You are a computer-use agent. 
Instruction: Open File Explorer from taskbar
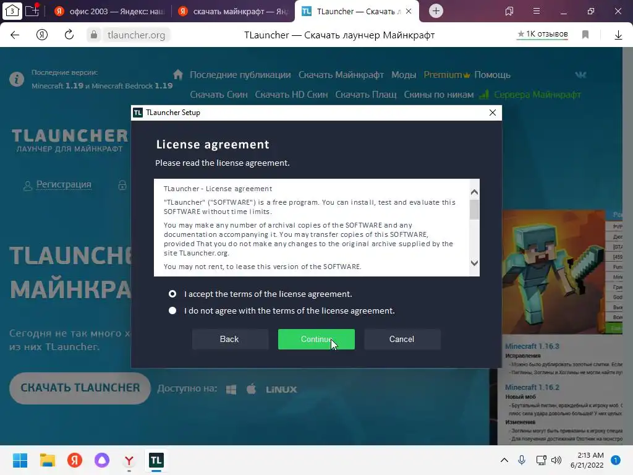click(47, 460)
